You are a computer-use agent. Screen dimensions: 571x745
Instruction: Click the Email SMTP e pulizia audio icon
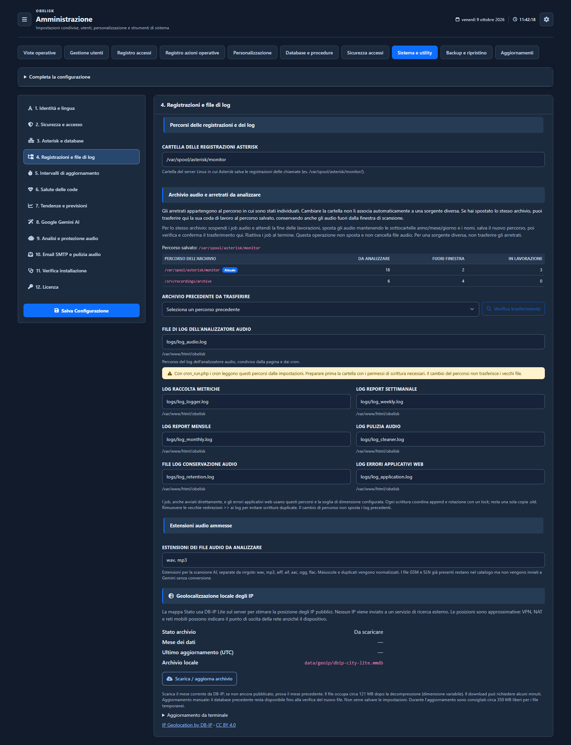[x=31, y=254]
